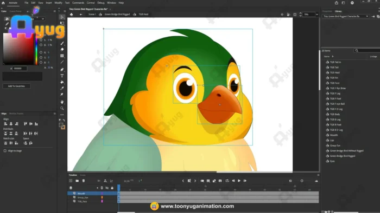Step back one frame
Viewport: 380px width, 213px height.
coord(233,181)
